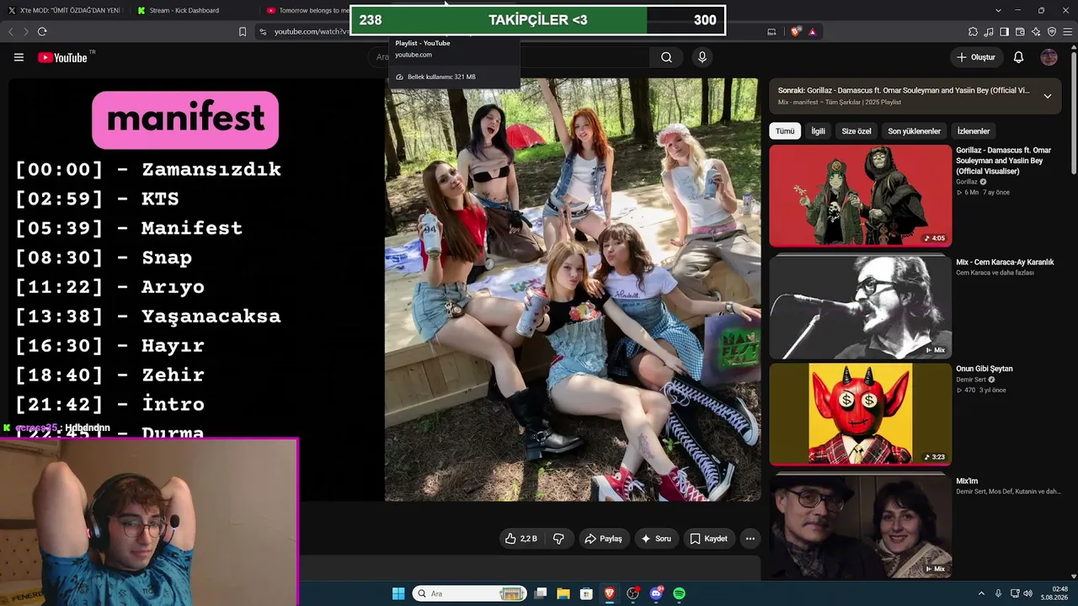This screenshot has height=606, width=1078.
Task: Like the video with thumbs-up
Action: [520, 539]
